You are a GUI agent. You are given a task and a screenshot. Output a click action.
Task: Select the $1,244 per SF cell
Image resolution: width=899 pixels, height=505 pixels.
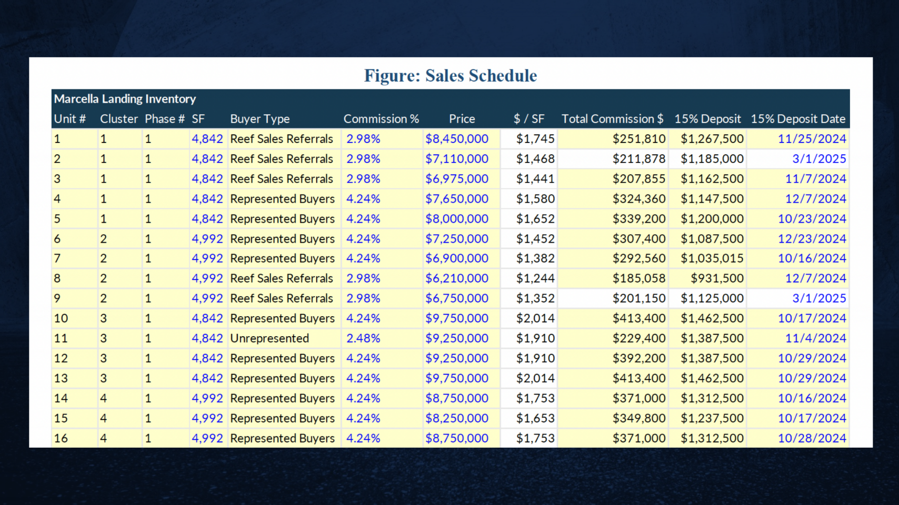pyautogui.click(x=535, y=278)
